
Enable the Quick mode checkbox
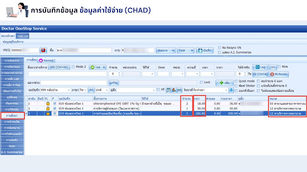tap(236, 81)
